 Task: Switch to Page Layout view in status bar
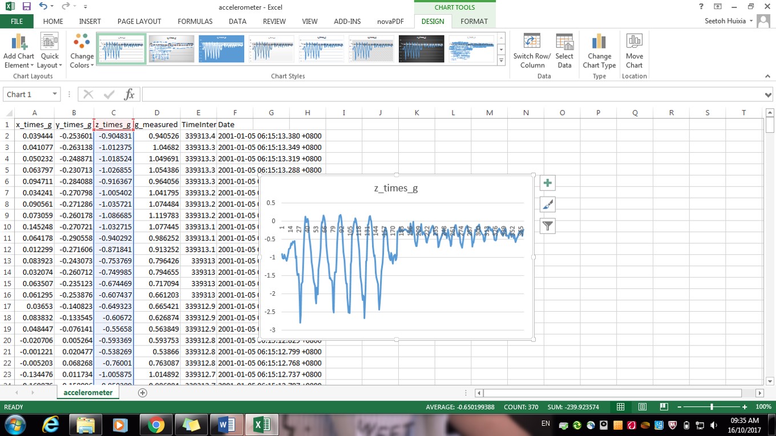click(x=642, y=406)
